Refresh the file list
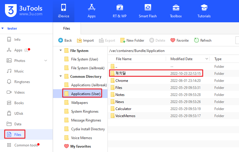The image size is (239, 152). (203, 40)
